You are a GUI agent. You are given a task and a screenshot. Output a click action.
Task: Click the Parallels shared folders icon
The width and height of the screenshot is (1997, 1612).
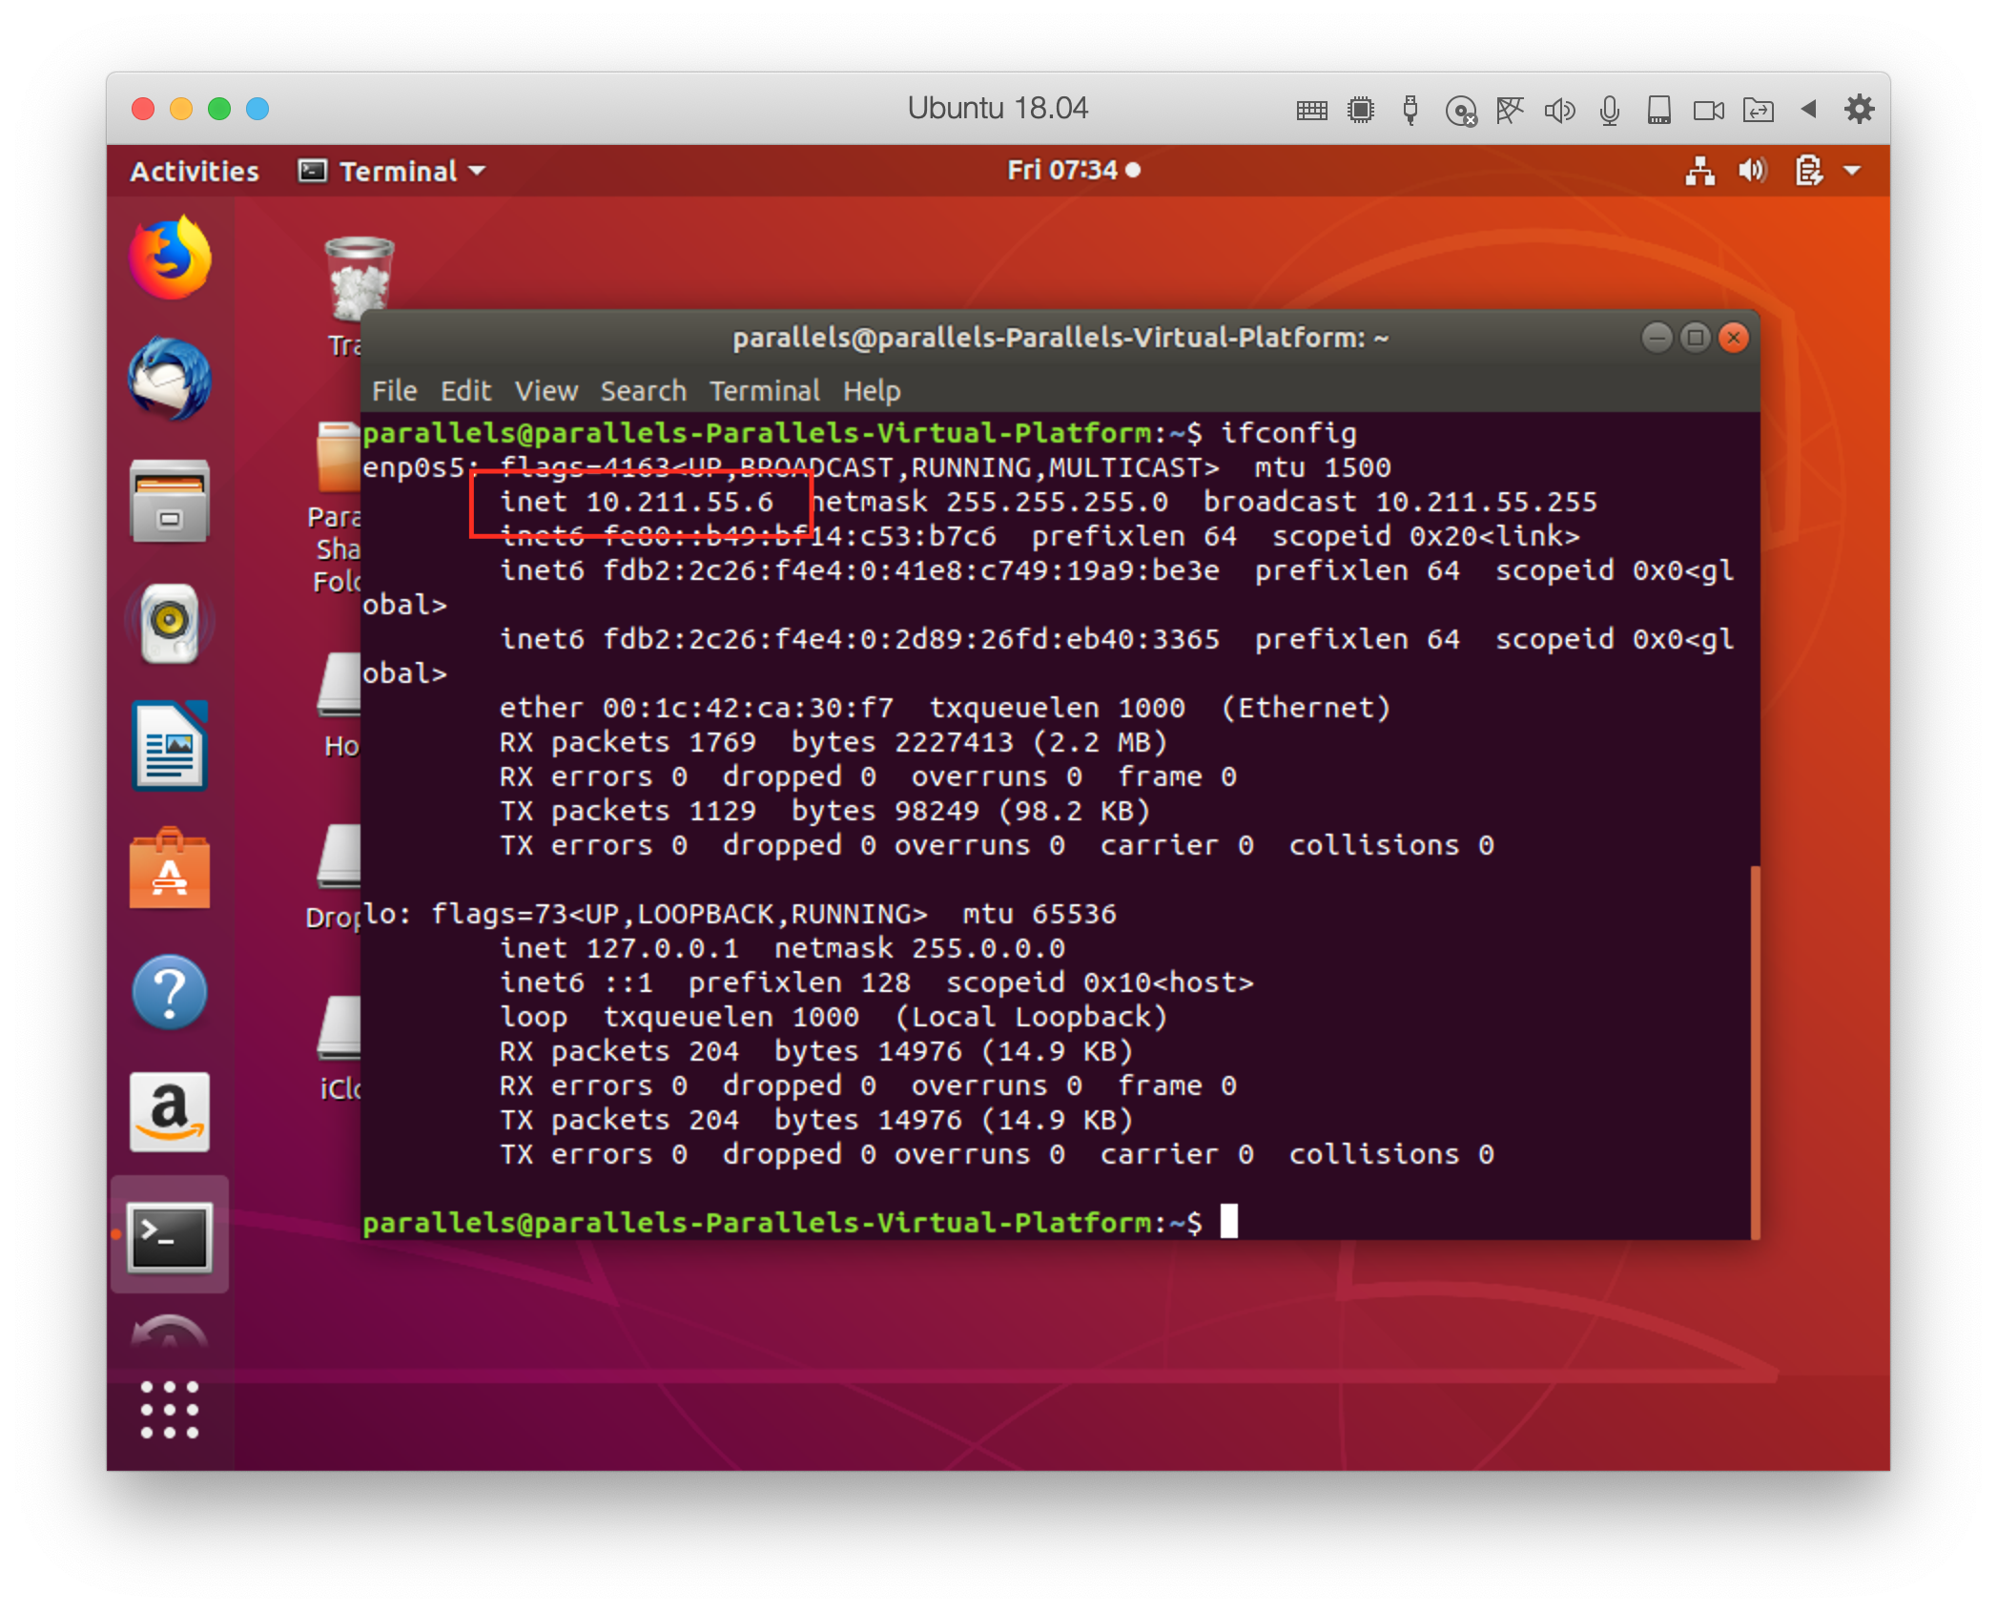pyautogui.click(x=1758, y=111)
